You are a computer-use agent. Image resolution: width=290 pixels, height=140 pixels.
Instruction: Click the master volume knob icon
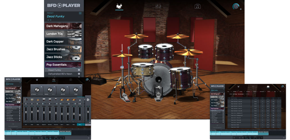(236, 7)
